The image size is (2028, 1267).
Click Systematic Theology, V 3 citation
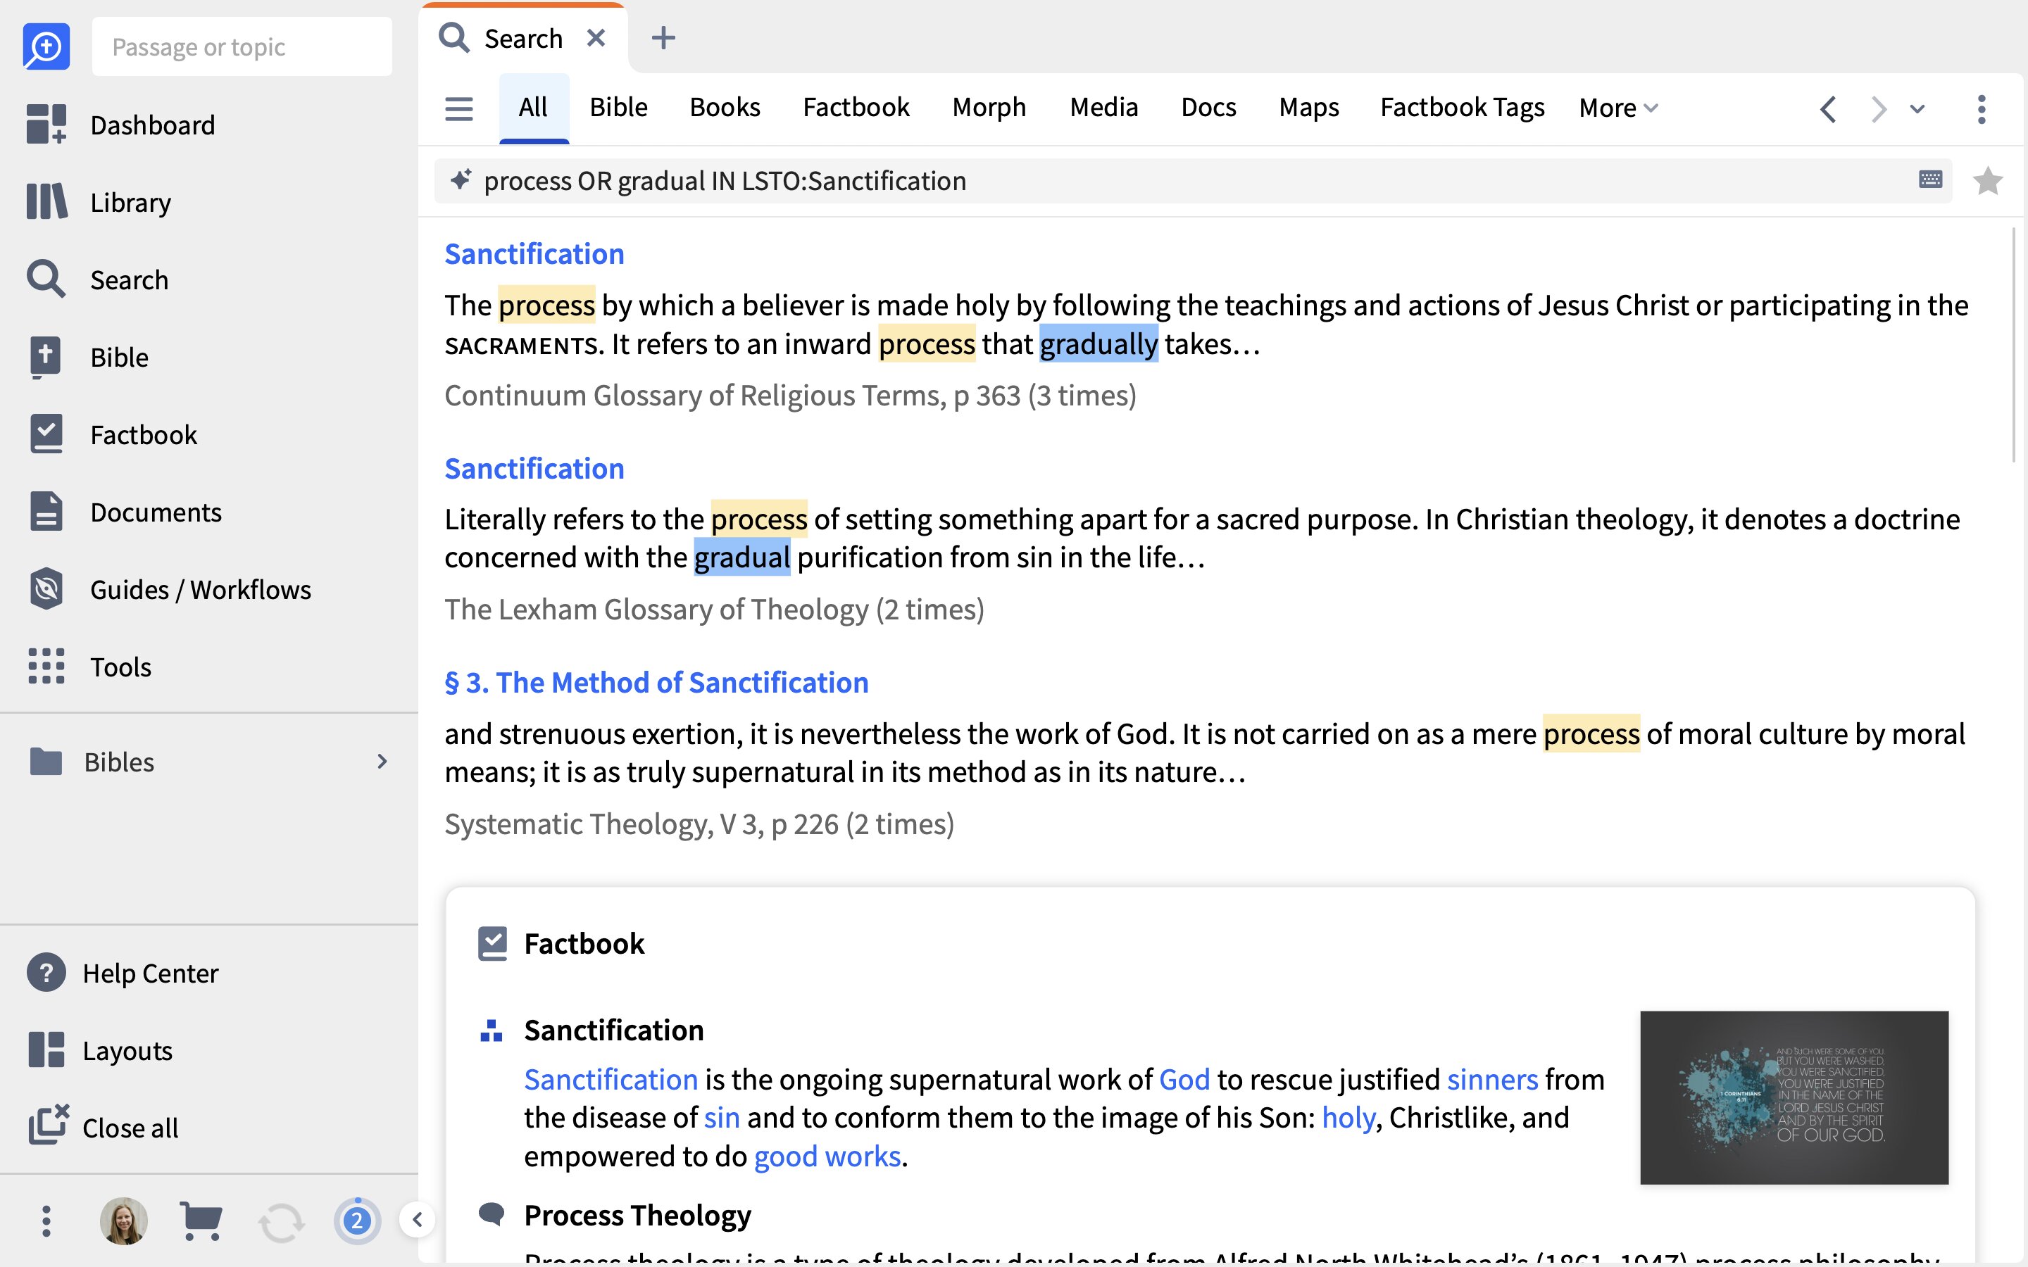pos(699,824)
